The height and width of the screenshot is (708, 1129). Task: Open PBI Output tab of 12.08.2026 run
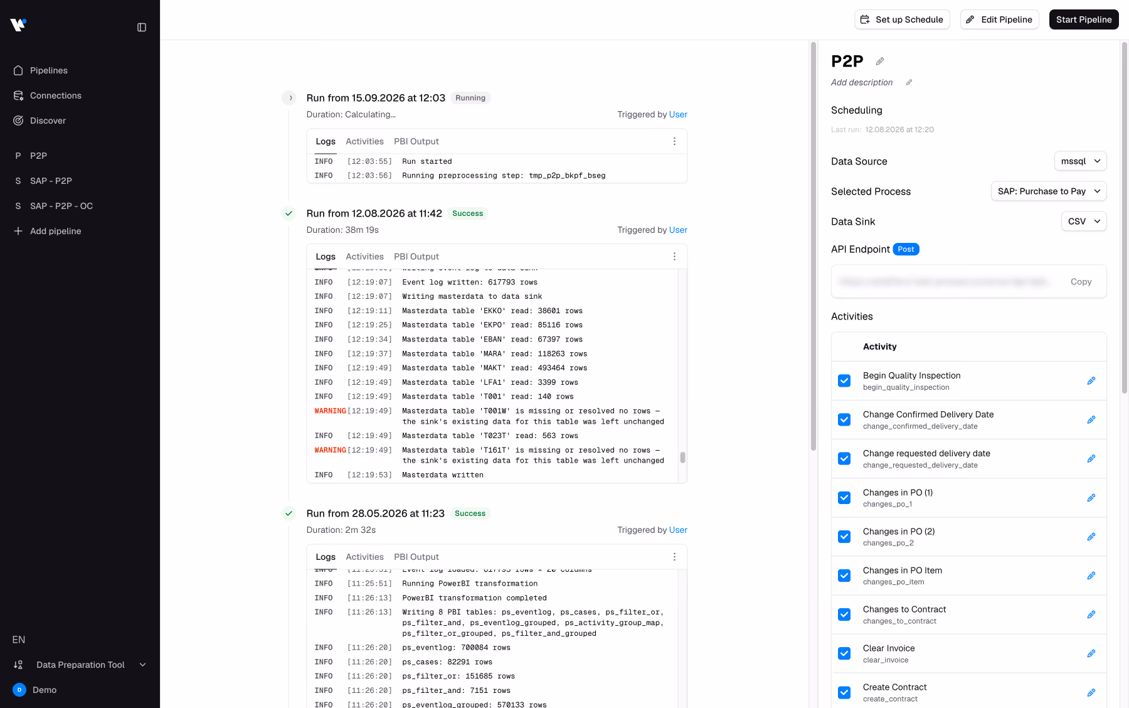click(416, 257)
